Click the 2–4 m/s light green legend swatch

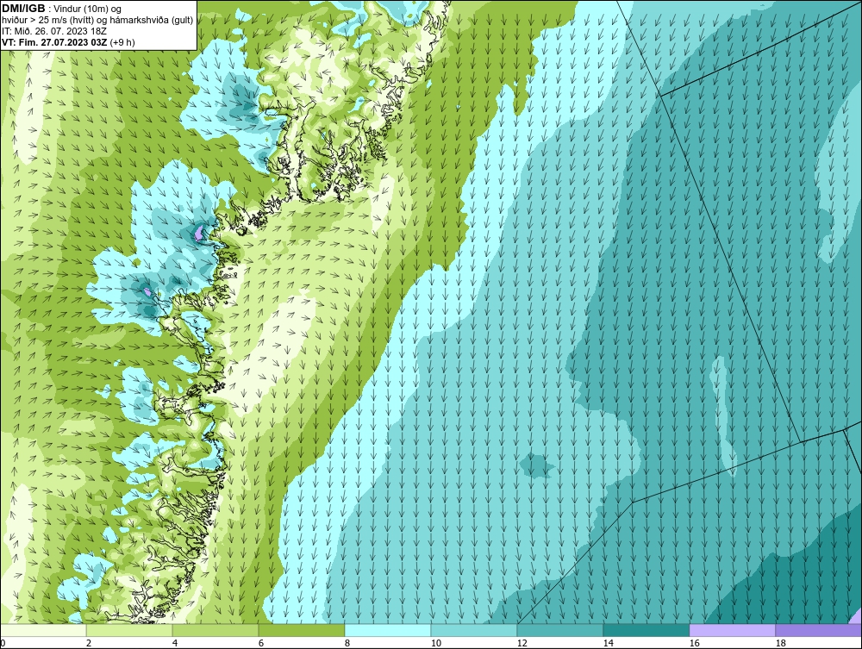tap(129, 630)
